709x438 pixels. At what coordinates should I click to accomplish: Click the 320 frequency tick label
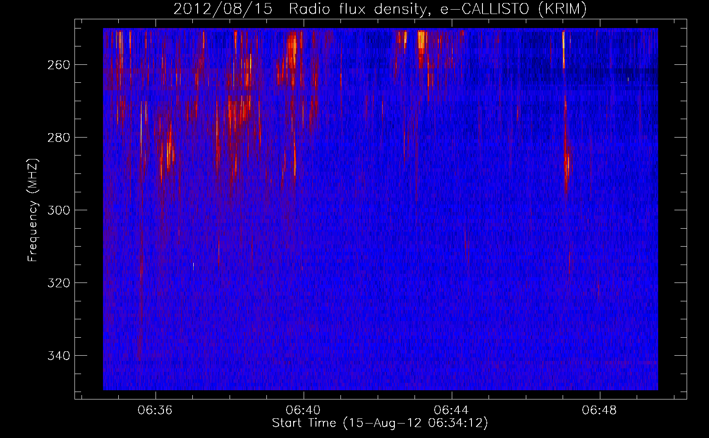(58, 283)
